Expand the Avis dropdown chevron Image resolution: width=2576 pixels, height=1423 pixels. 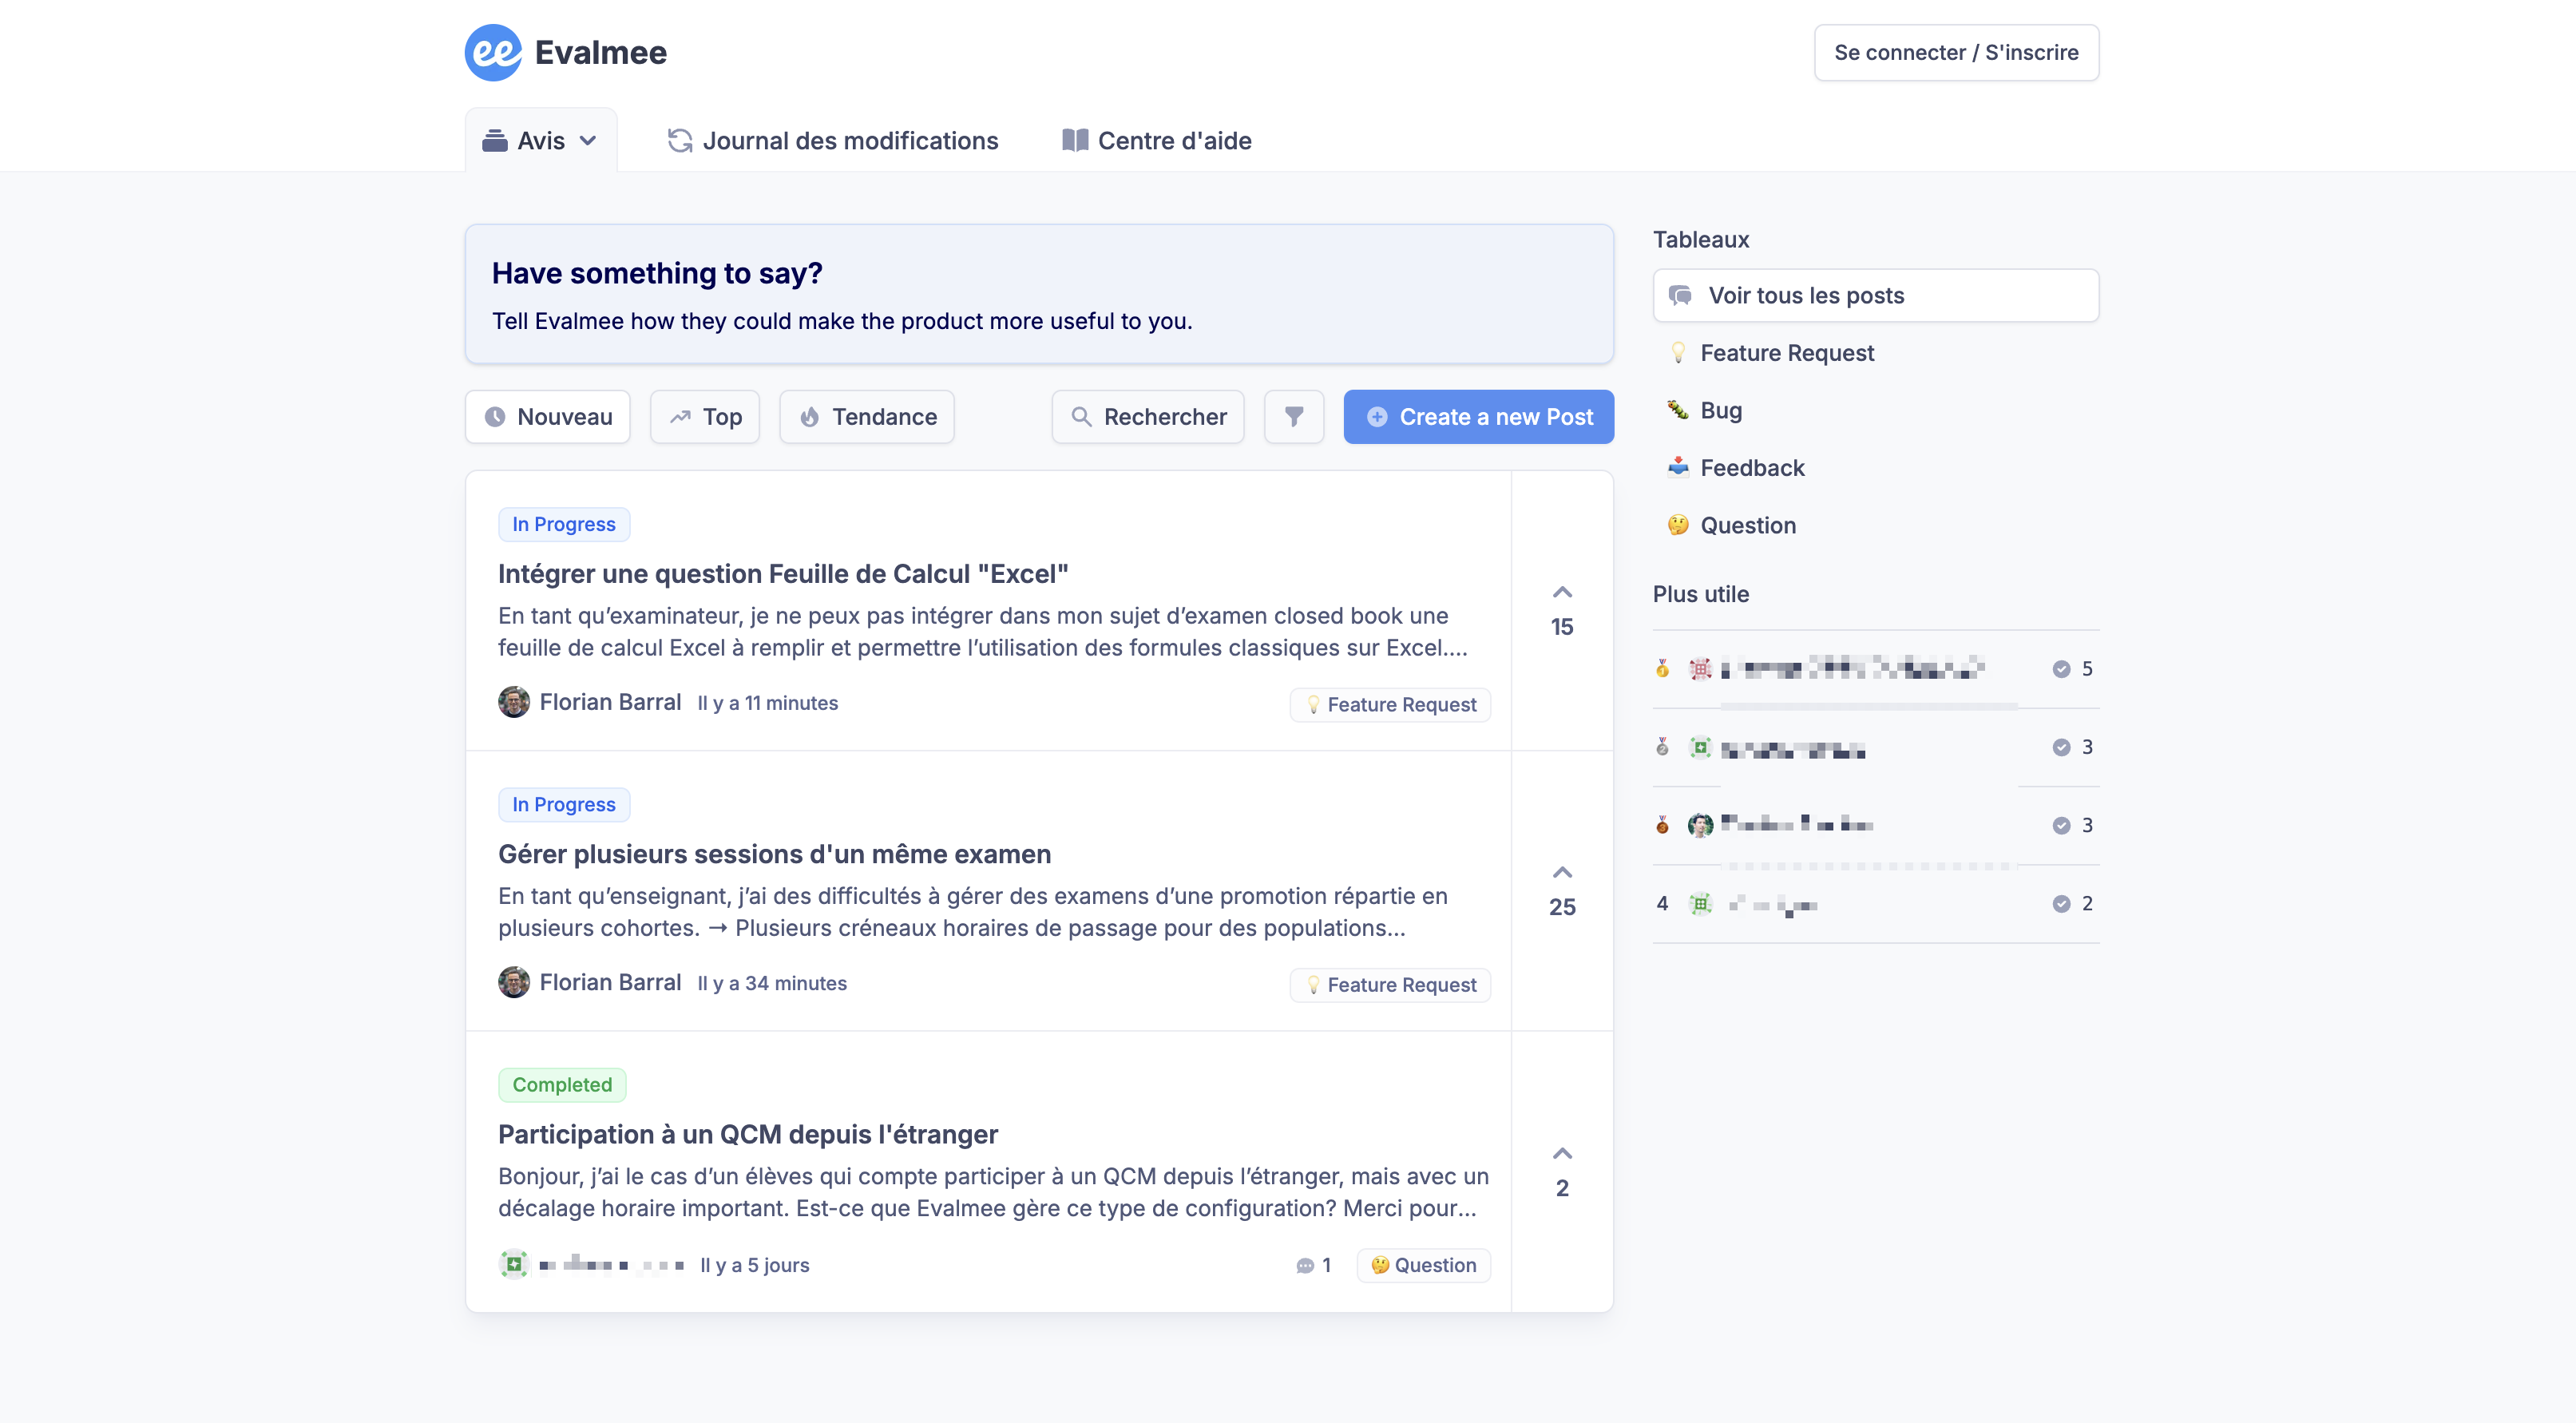[588, 141]
